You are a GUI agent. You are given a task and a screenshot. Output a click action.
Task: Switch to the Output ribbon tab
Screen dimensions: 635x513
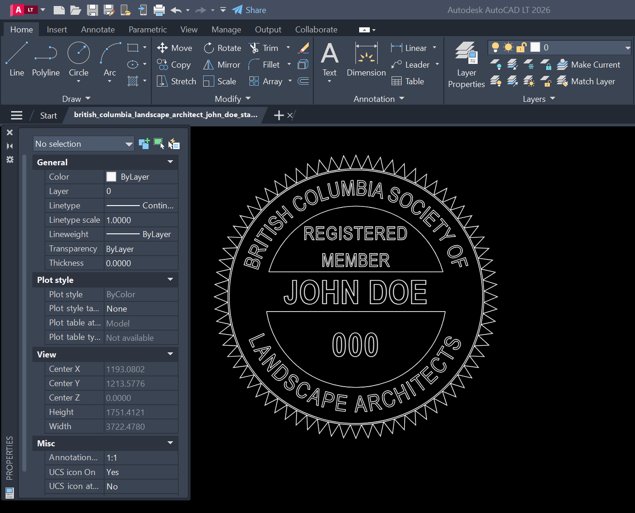[268, 29]
